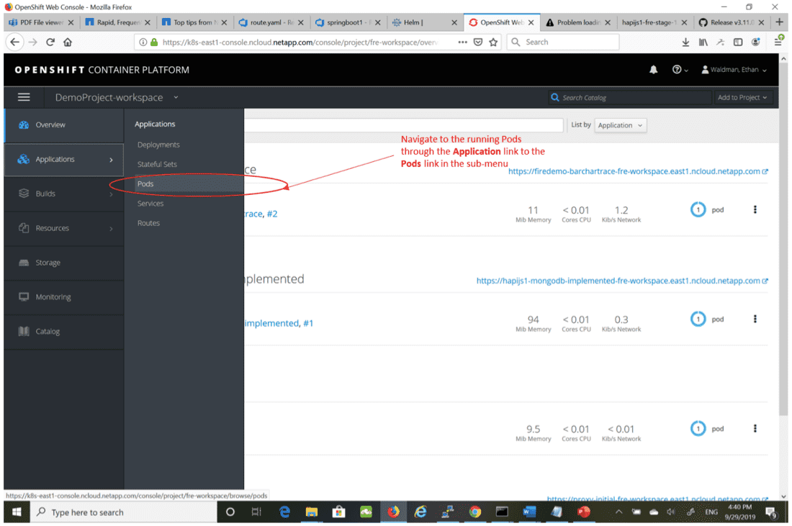Open the notifications bell icon
The image size is (792, 526).
pyautogui.click(x=653, y=70)
